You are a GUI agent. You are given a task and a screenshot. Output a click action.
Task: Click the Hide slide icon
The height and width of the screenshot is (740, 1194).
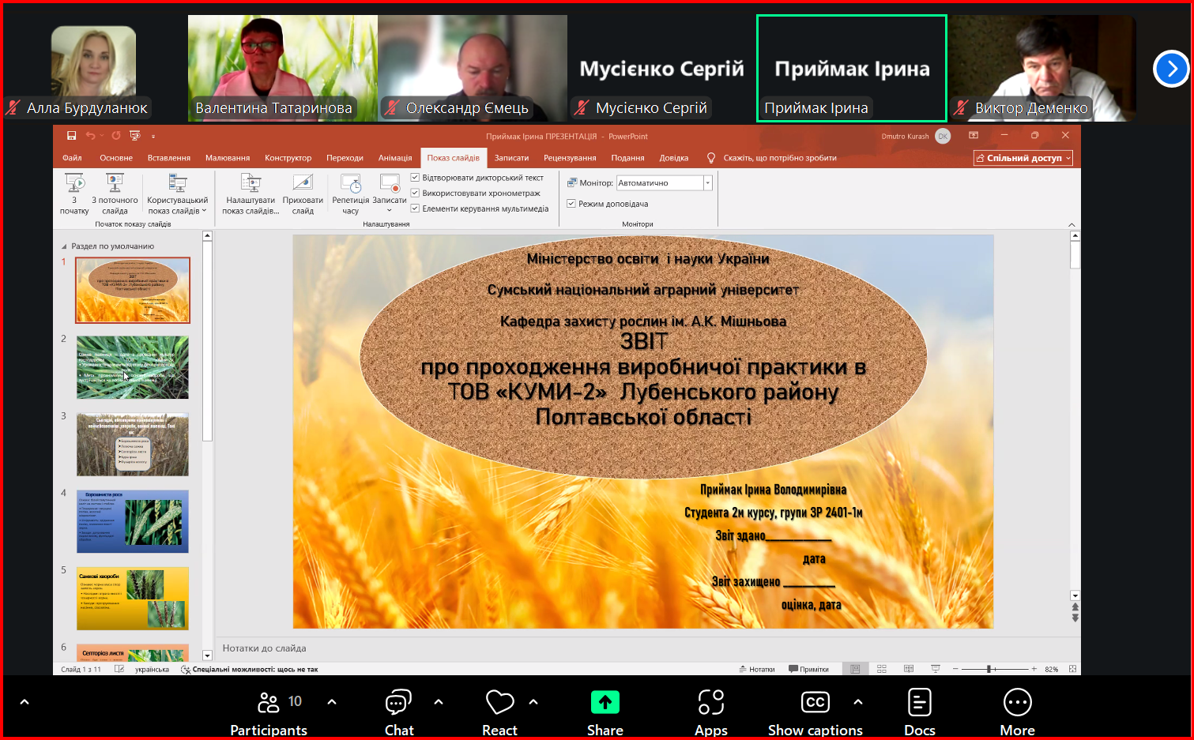click(x=303, y=184)
